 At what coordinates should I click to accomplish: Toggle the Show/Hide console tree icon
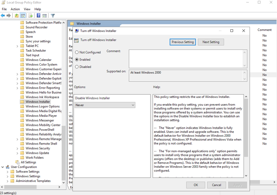coord(23,16)
